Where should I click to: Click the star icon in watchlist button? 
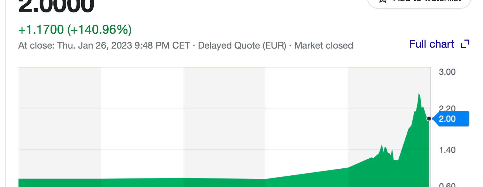(x=383, y=1)
